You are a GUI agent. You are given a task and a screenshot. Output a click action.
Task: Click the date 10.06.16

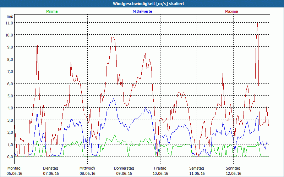pyautogui.click(x=160, y=173)
